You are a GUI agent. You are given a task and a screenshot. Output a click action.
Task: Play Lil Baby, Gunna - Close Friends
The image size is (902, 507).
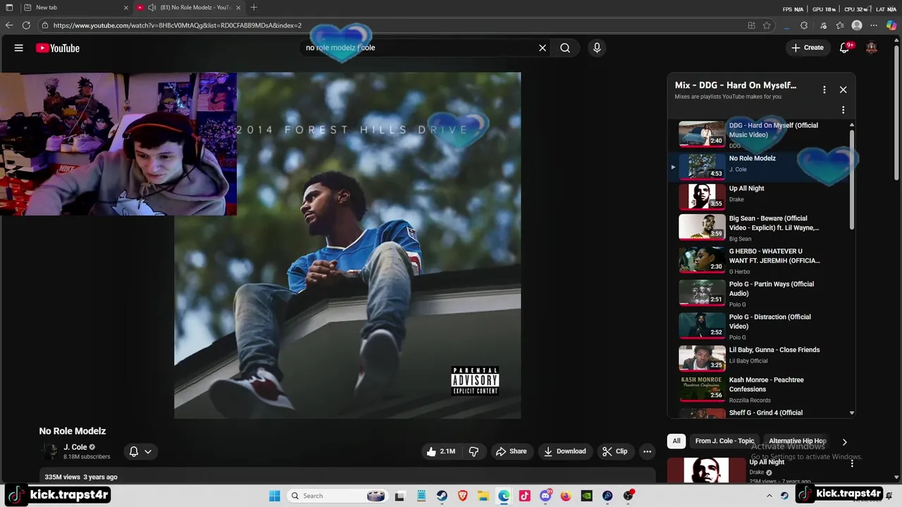[x=760, y=358]
